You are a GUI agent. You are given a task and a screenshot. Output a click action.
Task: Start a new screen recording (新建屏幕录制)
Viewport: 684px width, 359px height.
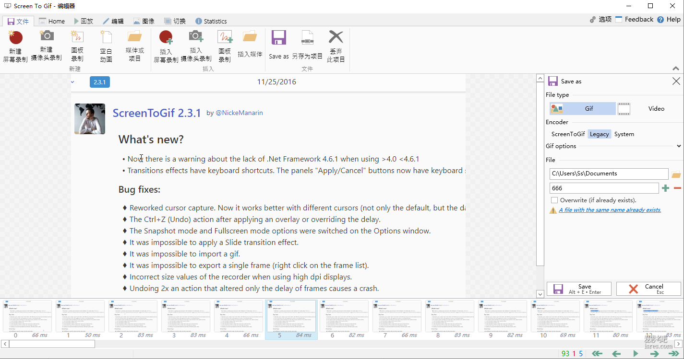pyautogui.click(x=15, y=46)
